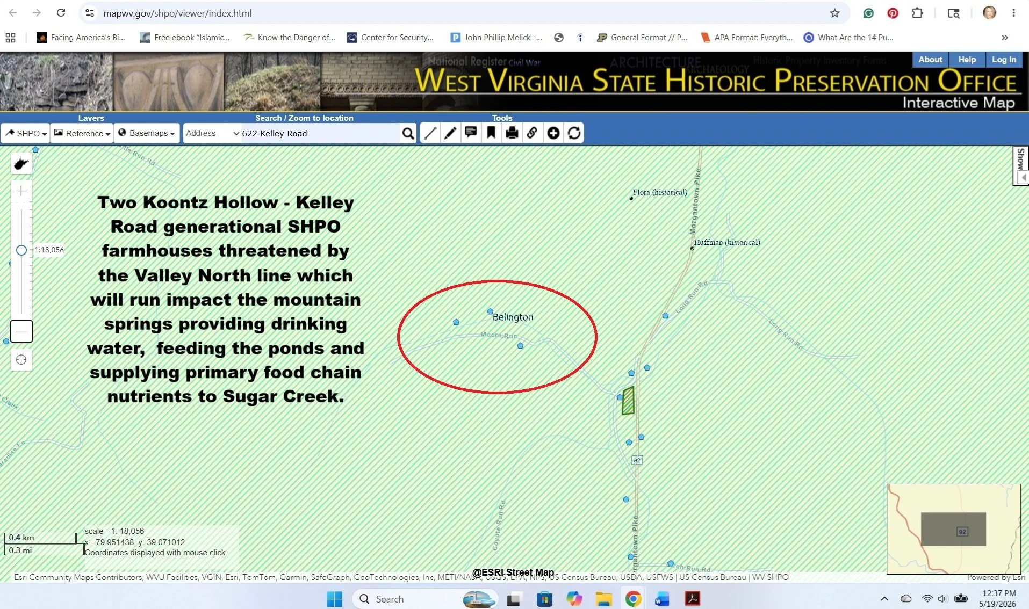This screenshot has width=1029, height=609.
Task: Open the Help page
Action: point(967,60)
